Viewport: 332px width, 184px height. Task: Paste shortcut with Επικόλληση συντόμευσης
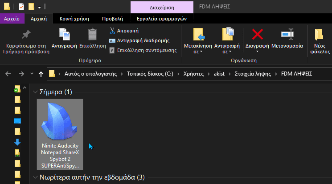[143, 50]
